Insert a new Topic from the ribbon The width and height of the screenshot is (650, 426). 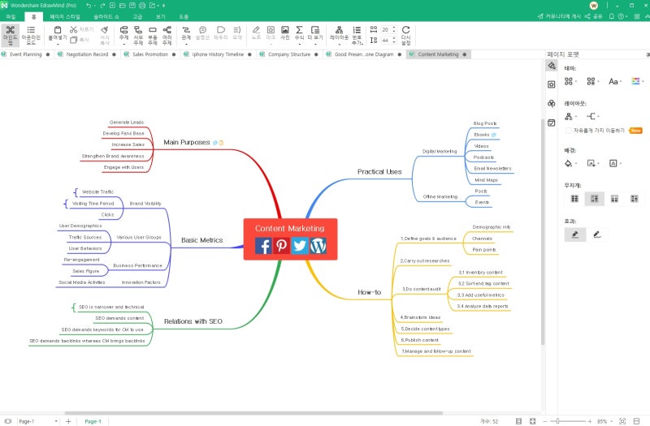click(123, 35)
